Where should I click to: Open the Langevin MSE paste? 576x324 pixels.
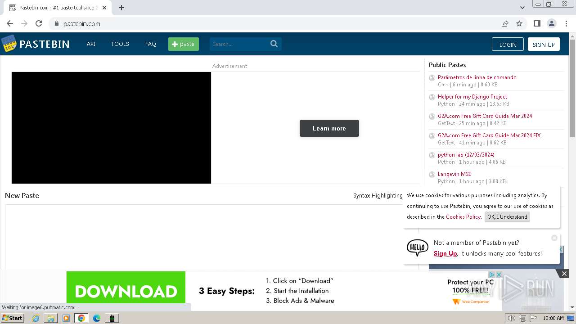click(x=454, y=174)
